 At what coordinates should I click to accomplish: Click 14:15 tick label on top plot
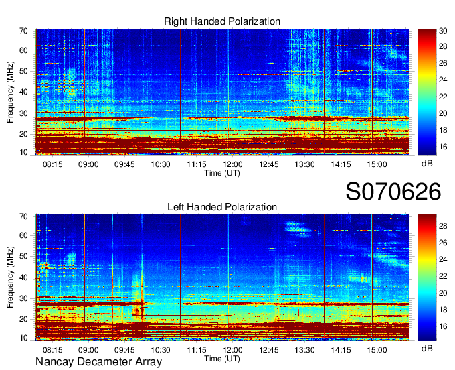click(341, 164)
